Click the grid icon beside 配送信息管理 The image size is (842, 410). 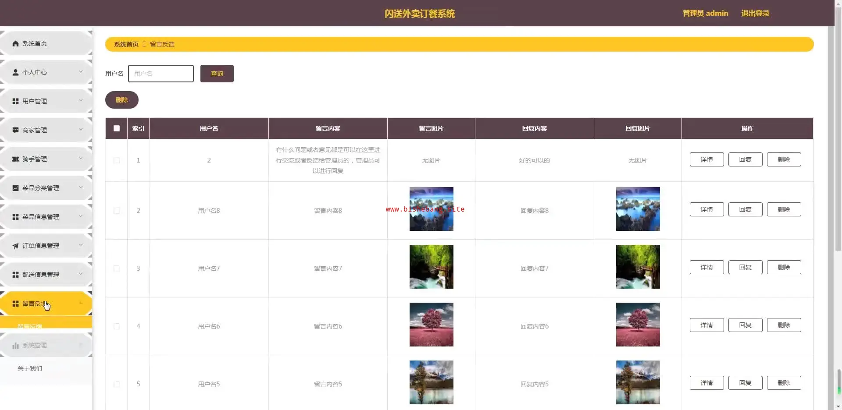click(x=16, y=275)
